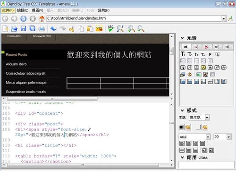
Task: Zoom out with green minus magnifier
Action: pyautogui.click(x=141, y=29)
